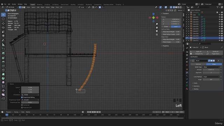
Task: Collapse the Transform panel in sidebar
Action: pyautogui.click(x=165, y=13)
